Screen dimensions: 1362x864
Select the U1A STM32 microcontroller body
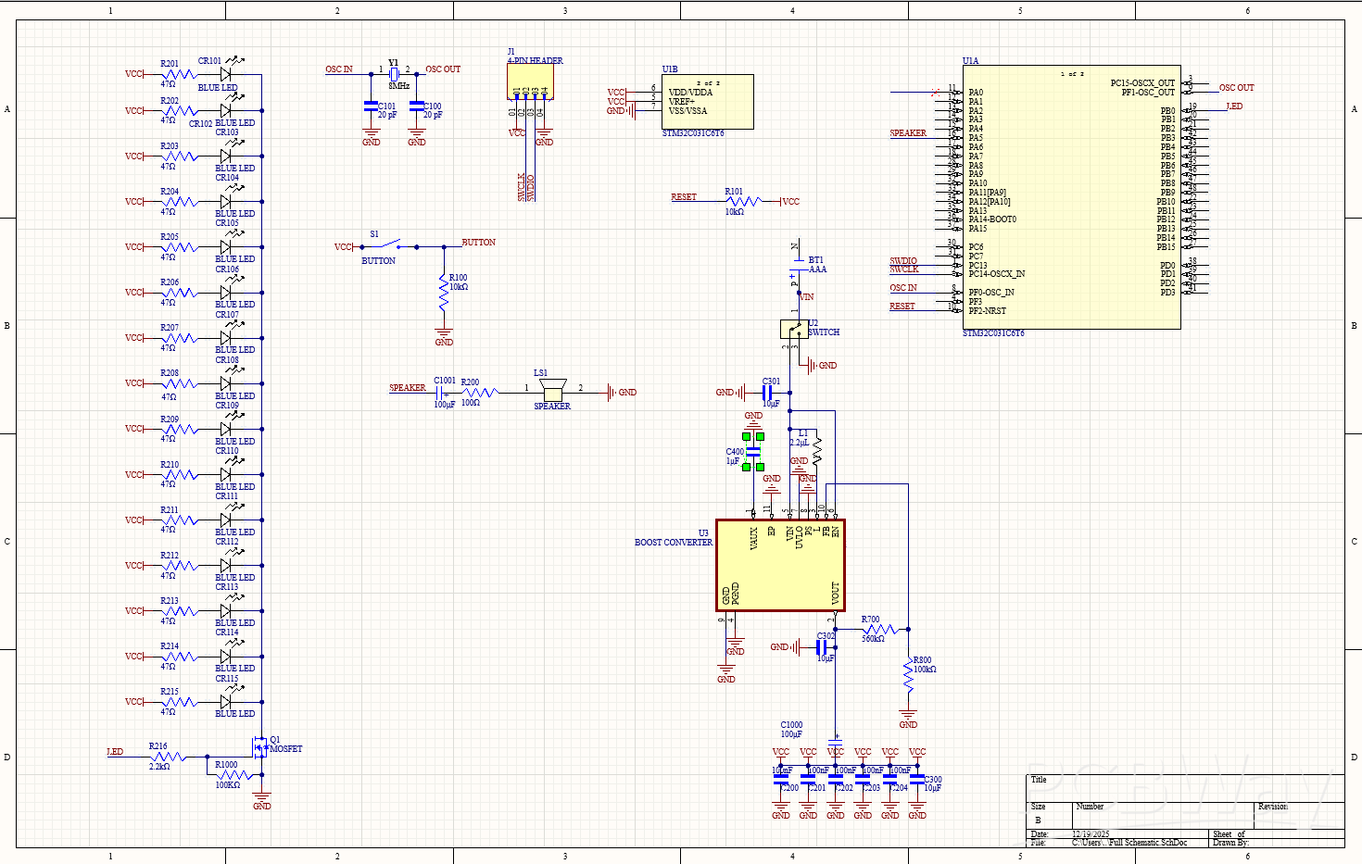[1070, 196]
